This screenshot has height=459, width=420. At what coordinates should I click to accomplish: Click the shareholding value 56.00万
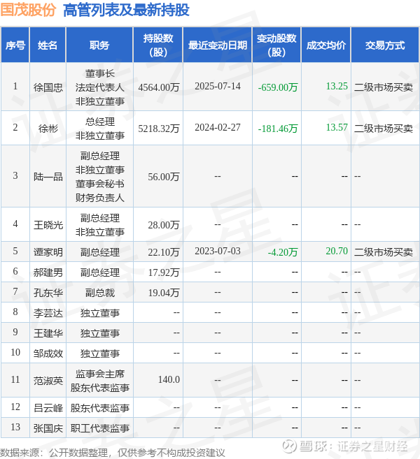coord(163,177)
